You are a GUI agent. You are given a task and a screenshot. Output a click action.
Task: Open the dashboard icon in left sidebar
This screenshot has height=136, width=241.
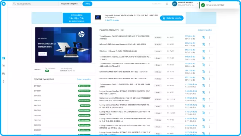(x=4, y=58)
